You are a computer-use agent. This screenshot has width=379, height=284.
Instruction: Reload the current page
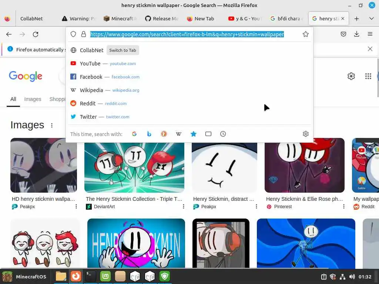36,34
